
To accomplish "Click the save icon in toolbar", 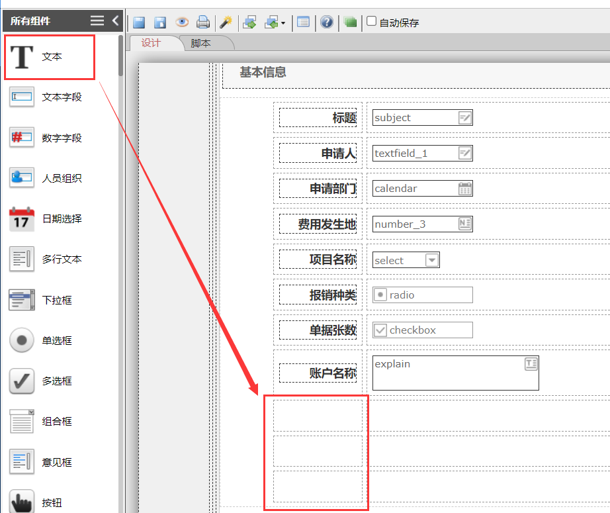I will [139, 23].
